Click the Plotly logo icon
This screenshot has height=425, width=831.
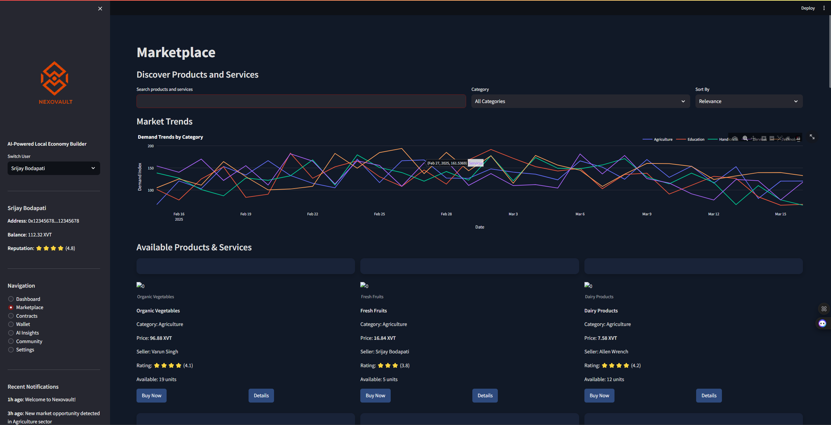[x=798, y=138]
